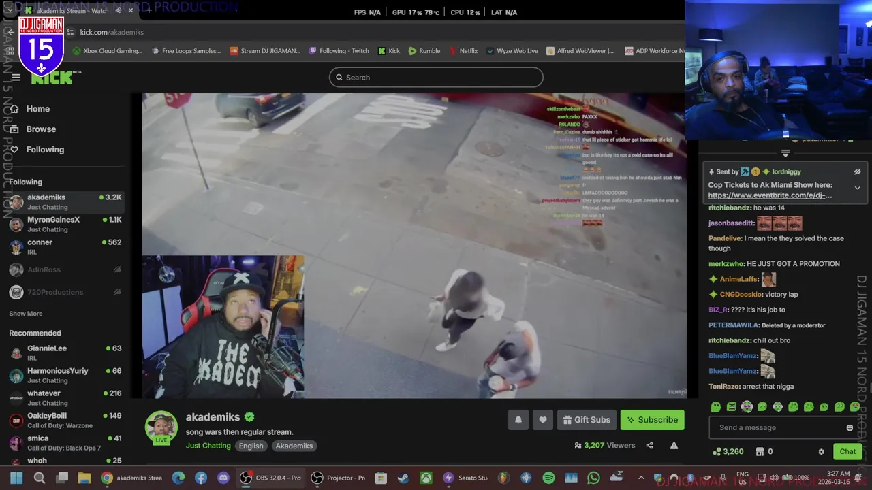Click akademiks streamer avatar below video
This screenshot has width=872, height=490.
coord(161,427)
